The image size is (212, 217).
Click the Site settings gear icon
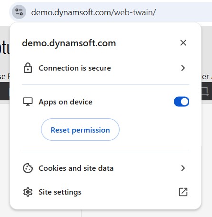tap(28, 192)
